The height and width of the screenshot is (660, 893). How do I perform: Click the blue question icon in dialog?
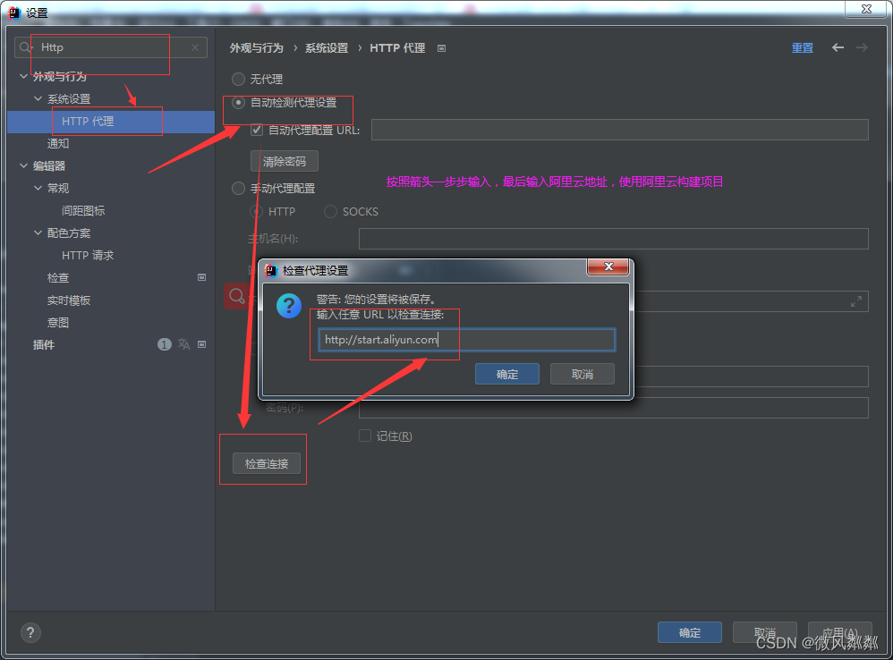(289, 306)
